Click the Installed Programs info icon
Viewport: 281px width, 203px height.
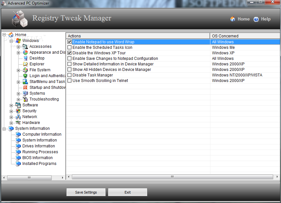click(18, 164)
